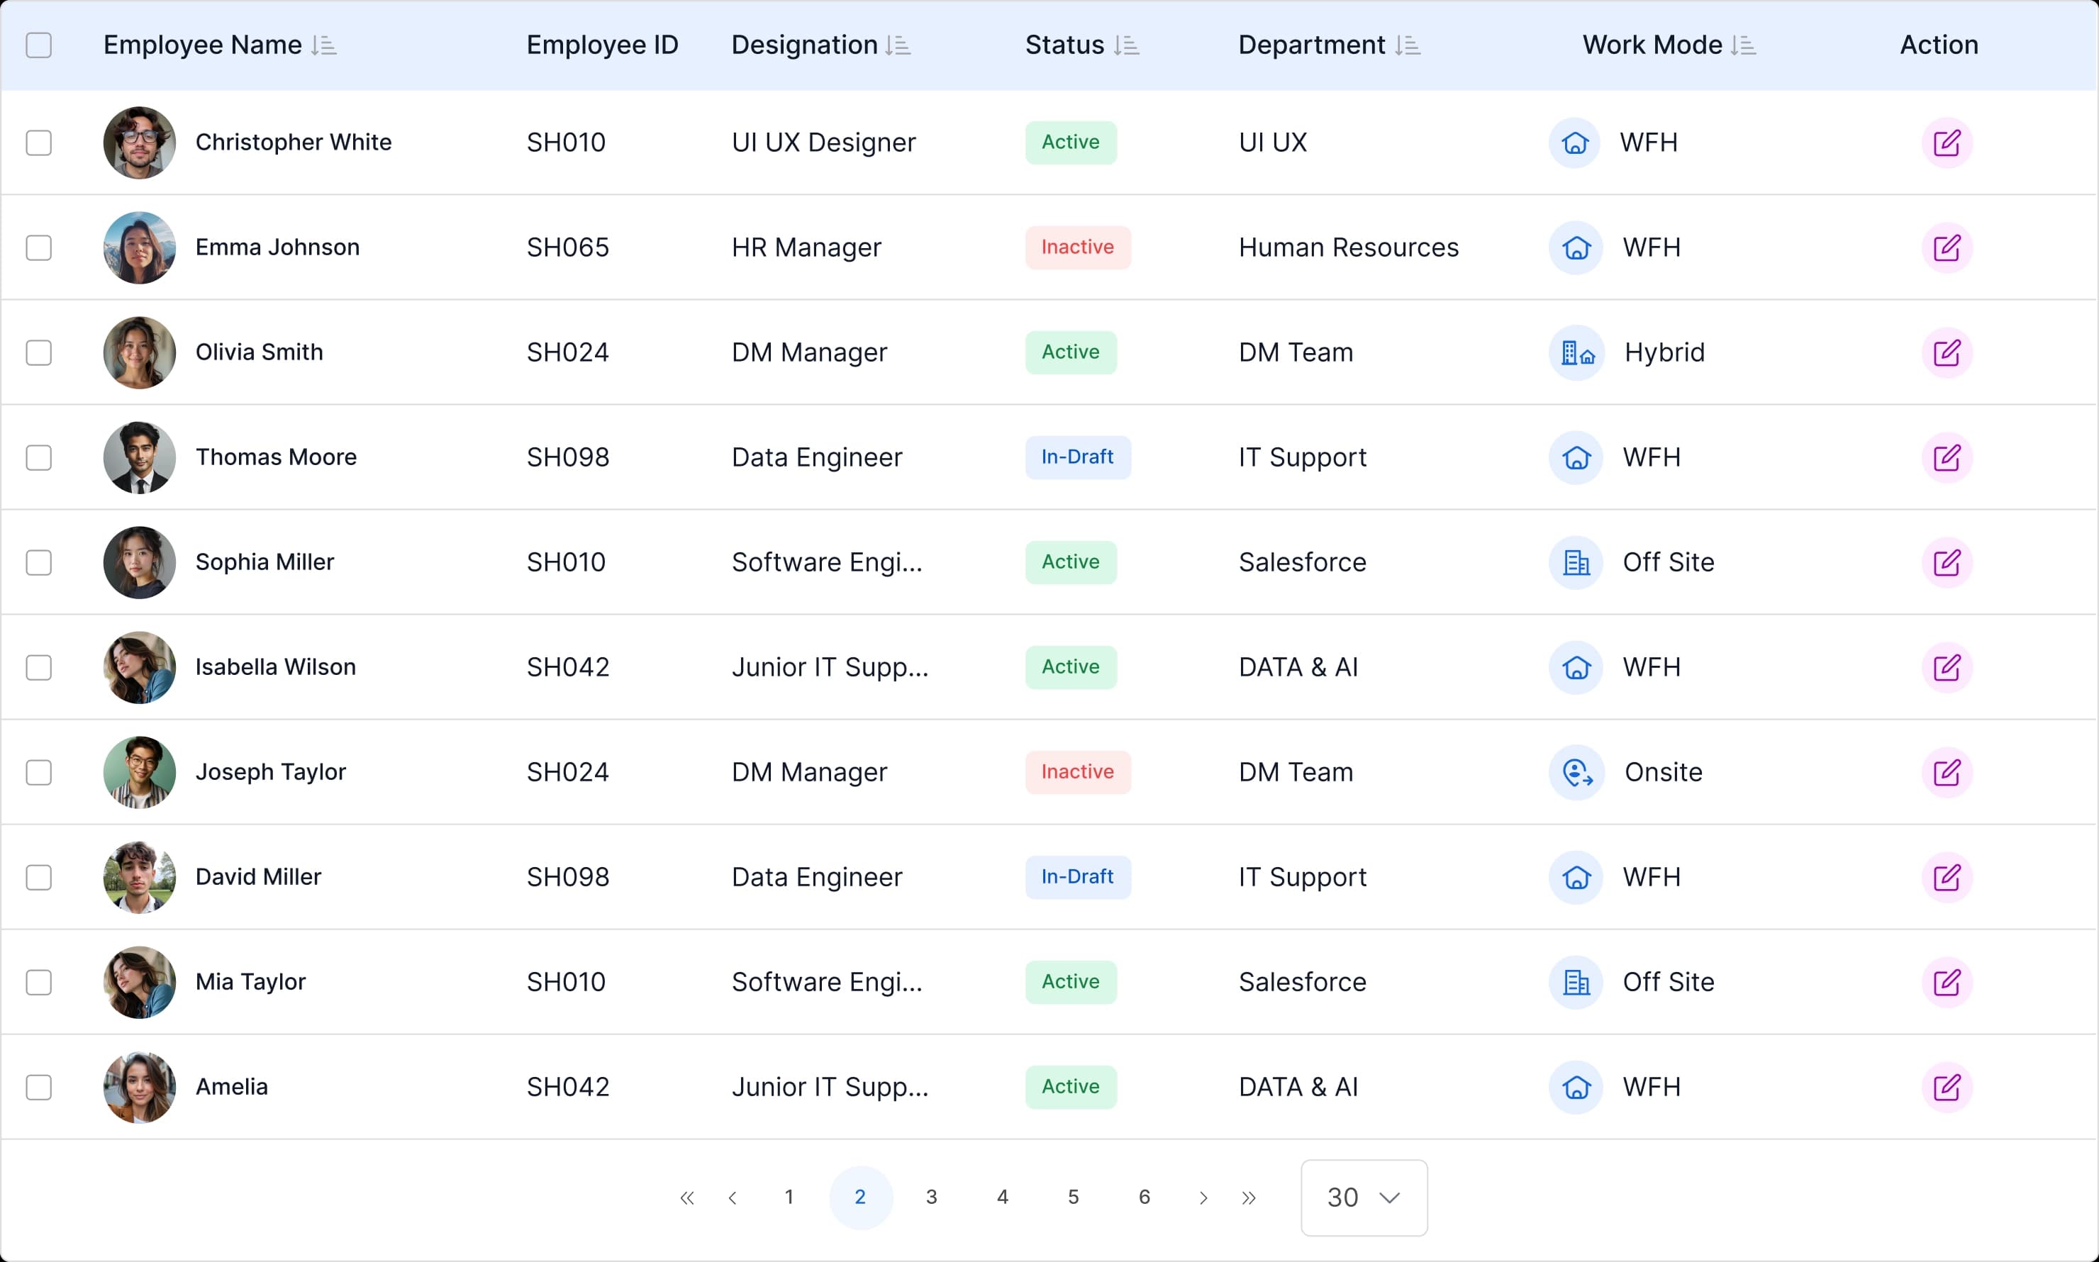Click Hybrid work mode icon for Olivia Smith
The width and height of the screenshot is (2099, 1262).
click(x=1576, y=353)
